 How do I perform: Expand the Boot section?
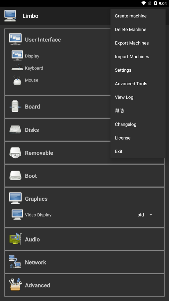(x=84, y=176)
